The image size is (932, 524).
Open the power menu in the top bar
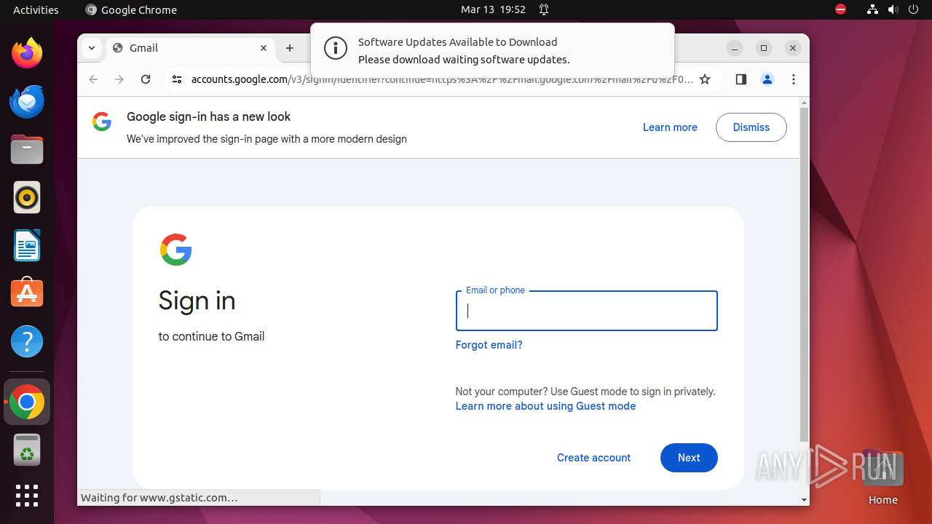[x=913, y=9]
